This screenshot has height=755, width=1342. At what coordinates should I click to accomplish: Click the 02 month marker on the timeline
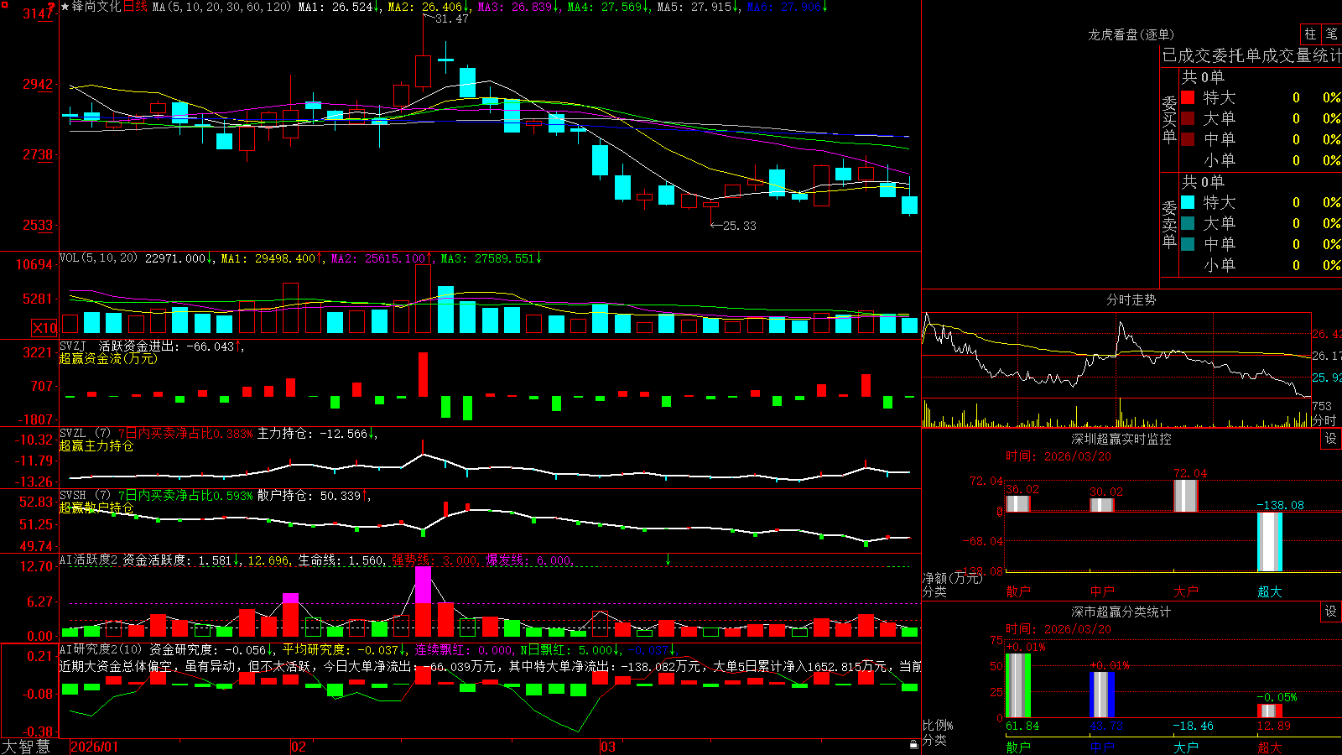pyautogui.click(x=299, y=747)
